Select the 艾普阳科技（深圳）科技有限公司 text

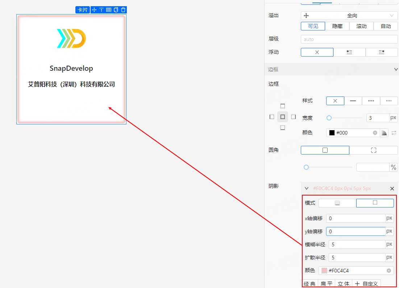[x=71, y=84]
